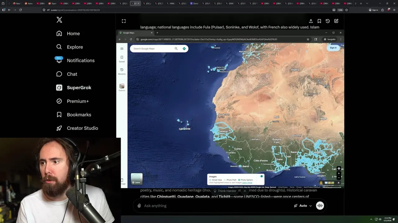Open Google Maps directions

(184, 49)
